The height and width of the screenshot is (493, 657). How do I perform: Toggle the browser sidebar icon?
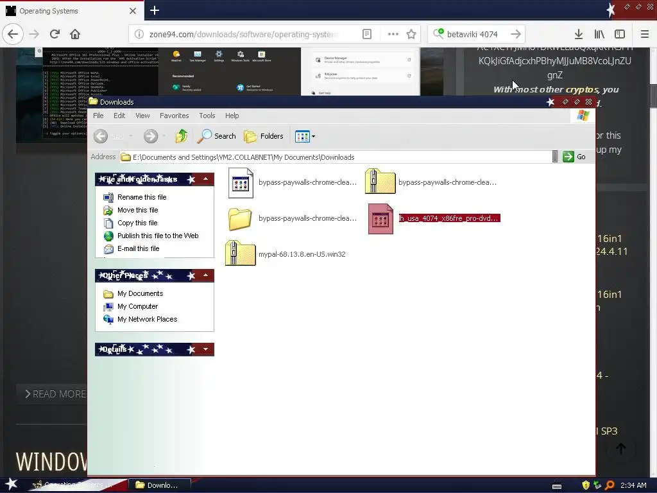[x=620, y=34]
